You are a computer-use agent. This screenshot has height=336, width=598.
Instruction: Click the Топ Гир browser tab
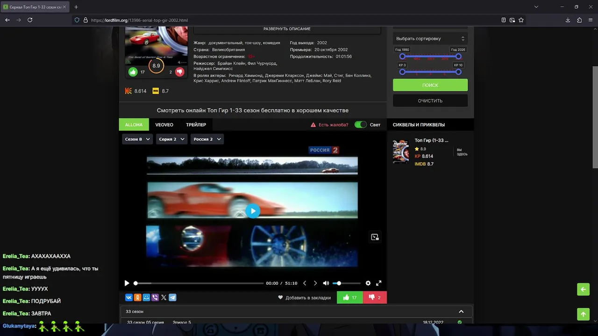tap(35, 7)
